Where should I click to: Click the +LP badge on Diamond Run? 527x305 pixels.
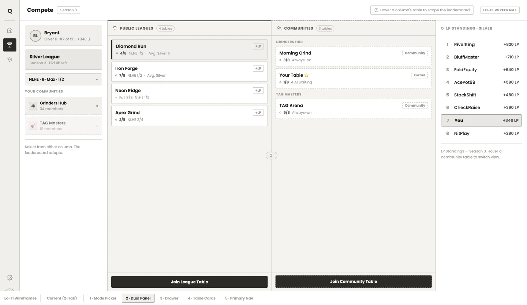pyautogui.click(x=258, y=46)
